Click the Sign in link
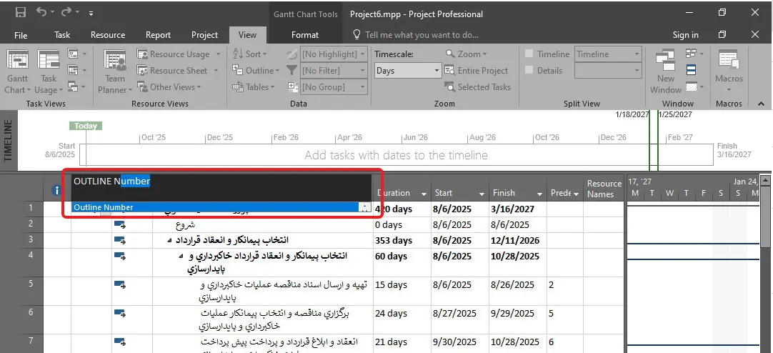The height and width of the screenshot is (353, 773). pyautogui.click(x=685, y=35)
